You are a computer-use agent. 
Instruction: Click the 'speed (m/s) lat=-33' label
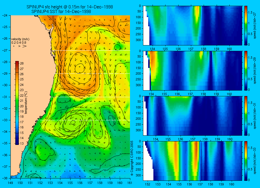(x=255, y=161)
